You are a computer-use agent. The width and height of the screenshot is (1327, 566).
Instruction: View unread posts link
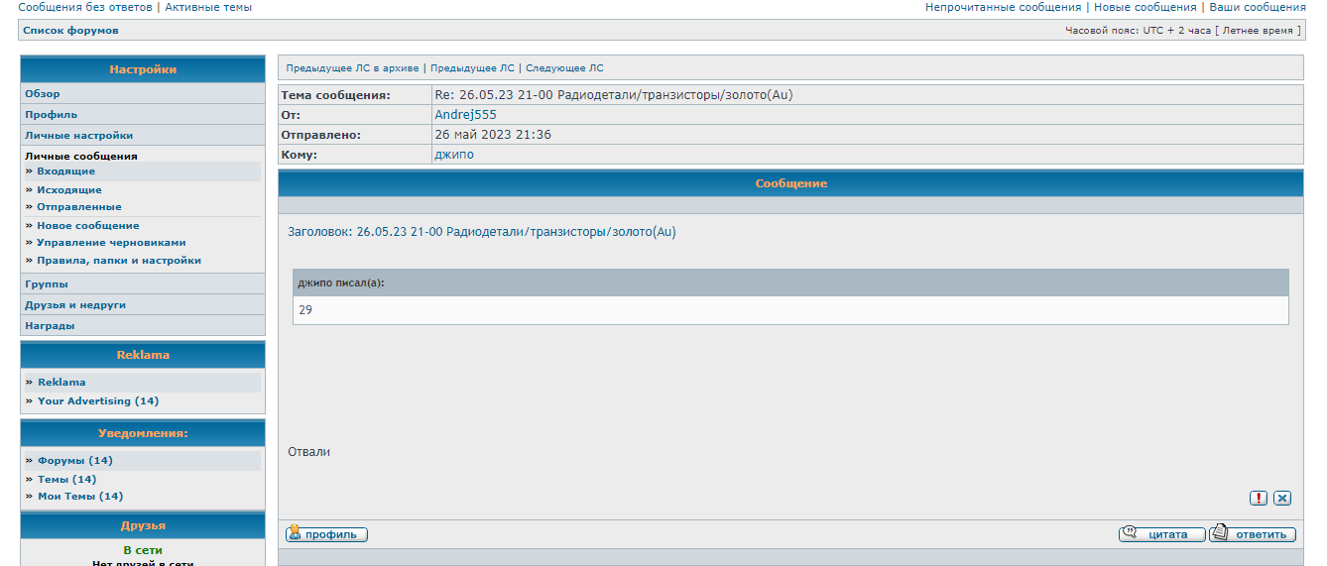coord(1003,7)
